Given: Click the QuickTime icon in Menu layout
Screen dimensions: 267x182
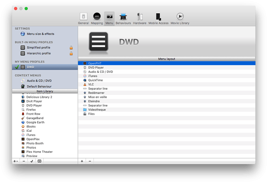Looking at the screenshot, I should (85, 80).
